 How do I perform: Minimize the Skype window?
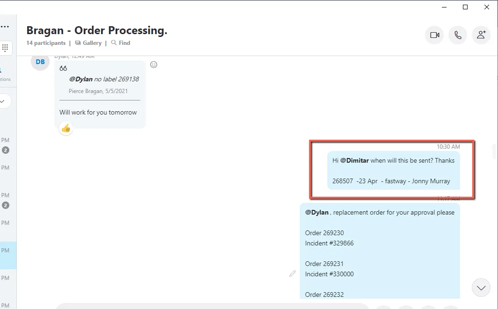tap(444, 7)
